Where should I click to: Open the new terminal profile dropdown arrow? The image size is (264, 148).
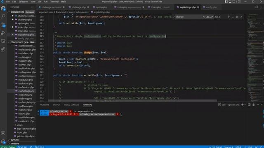click(245, 105)
